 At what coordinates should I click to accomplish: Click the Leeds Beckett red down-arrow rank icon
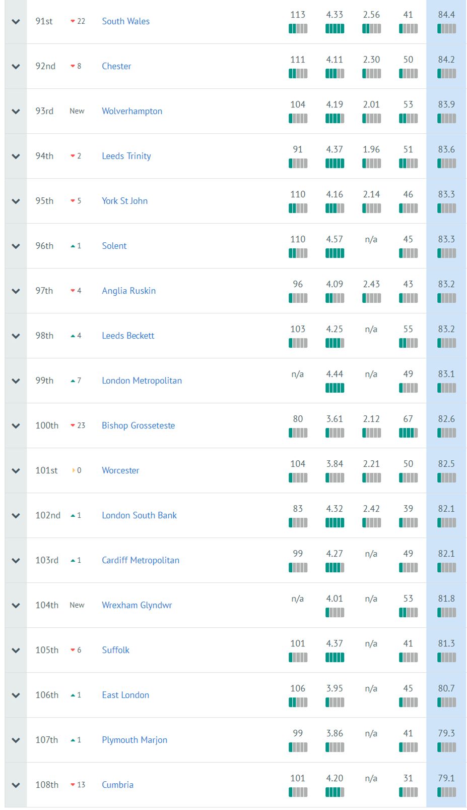click(x=73, y=336)
